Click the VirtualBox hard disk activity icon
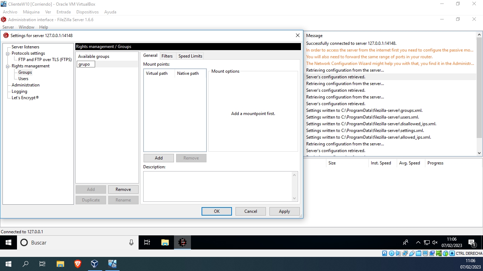 tap(385, 253)
